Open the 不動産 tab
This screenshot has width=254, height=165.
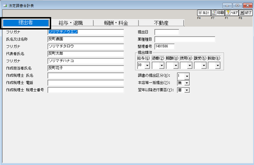[x=161, y=23]
